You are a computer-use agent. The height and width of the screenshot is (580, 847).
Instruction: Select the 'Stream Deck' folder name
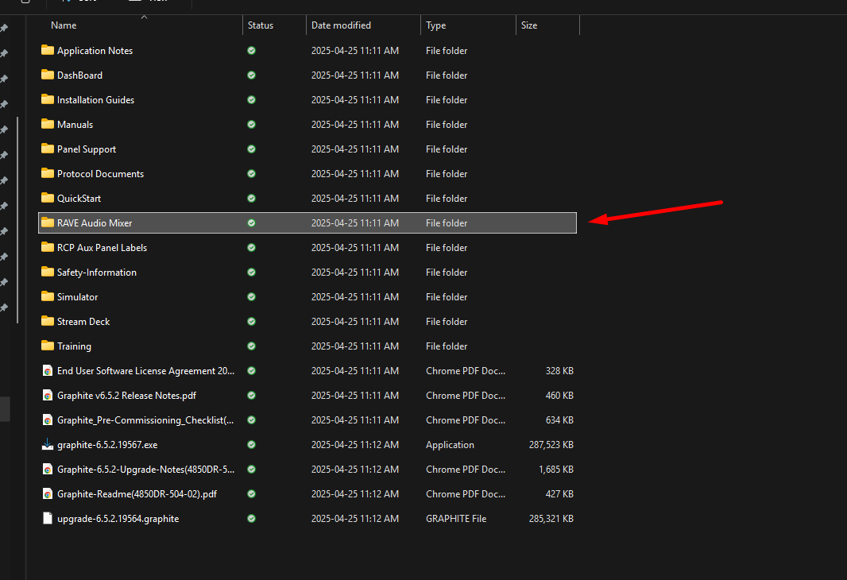click(83, 321)
